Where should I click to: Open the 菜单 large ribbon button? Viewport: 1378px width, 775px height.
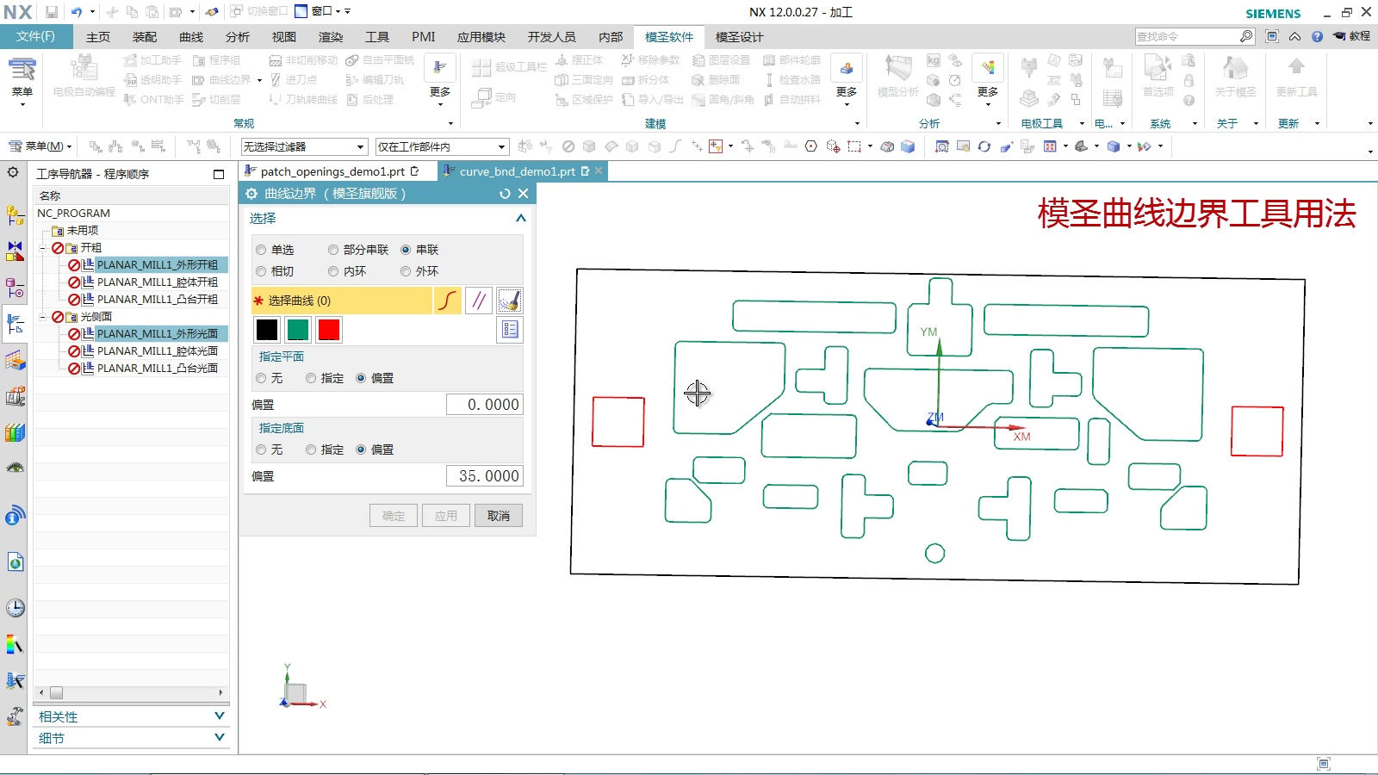(x=22, y=82)
